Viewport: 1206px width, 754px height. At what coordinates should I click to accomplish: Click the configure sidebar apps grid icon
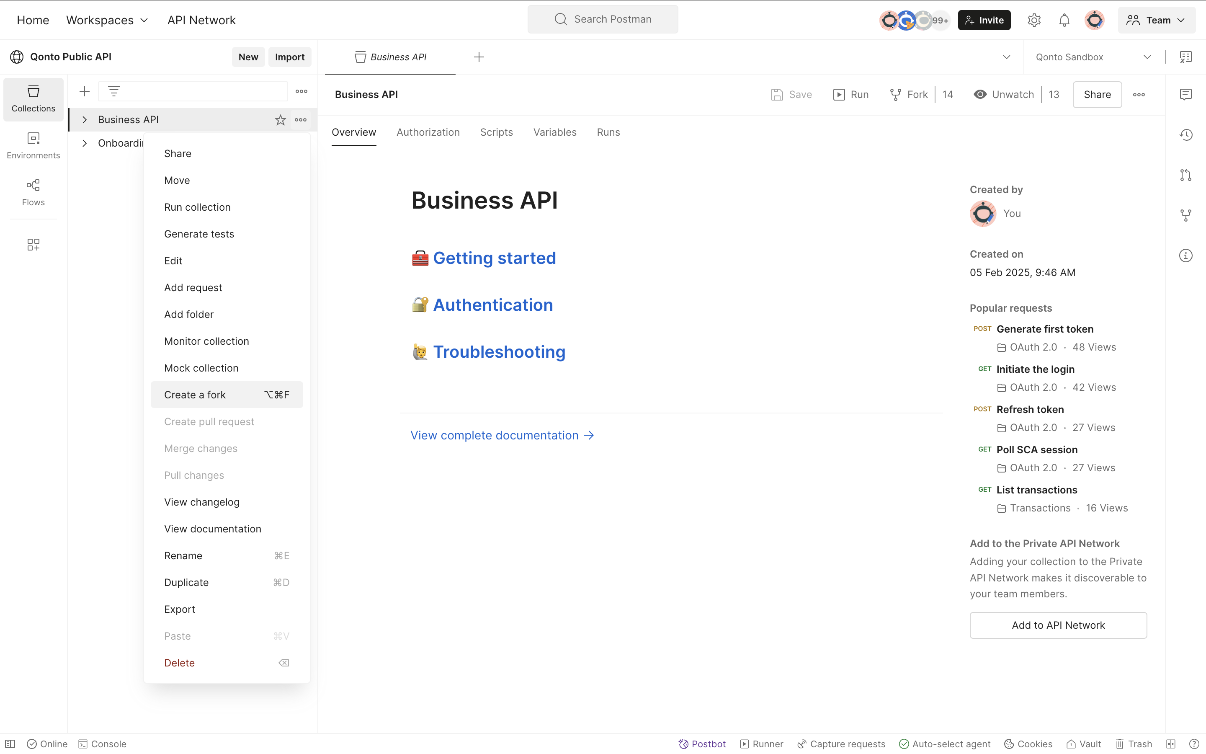33,244
